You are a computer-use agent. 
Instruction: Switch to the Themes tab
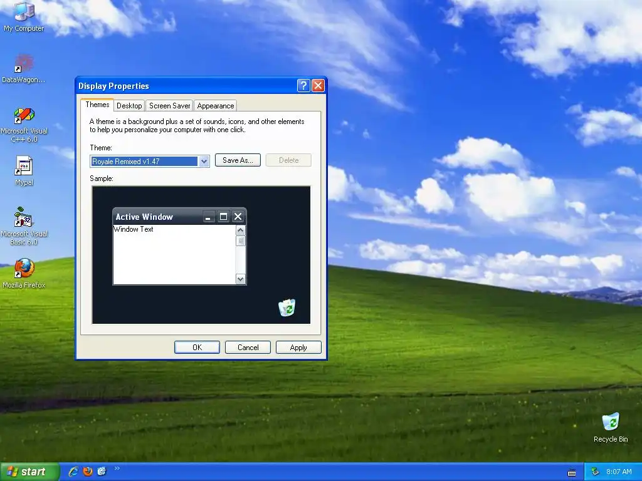pos(97,105)
